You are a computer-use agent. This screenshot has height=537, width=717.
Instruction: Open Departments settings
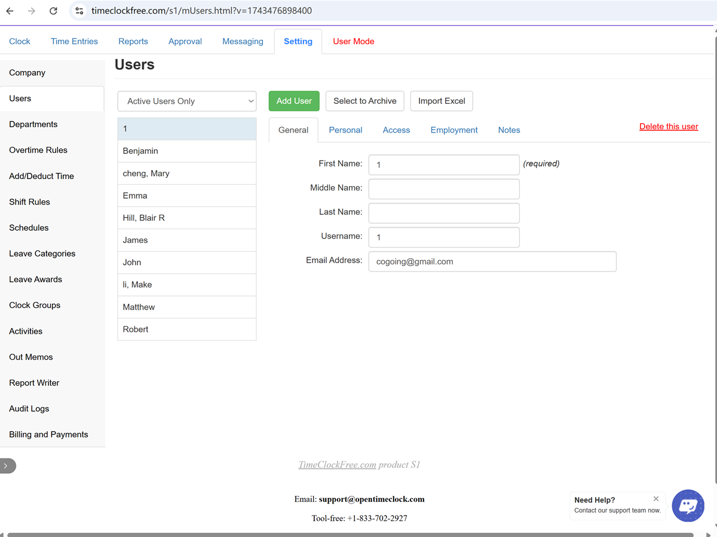coord(53,124)
